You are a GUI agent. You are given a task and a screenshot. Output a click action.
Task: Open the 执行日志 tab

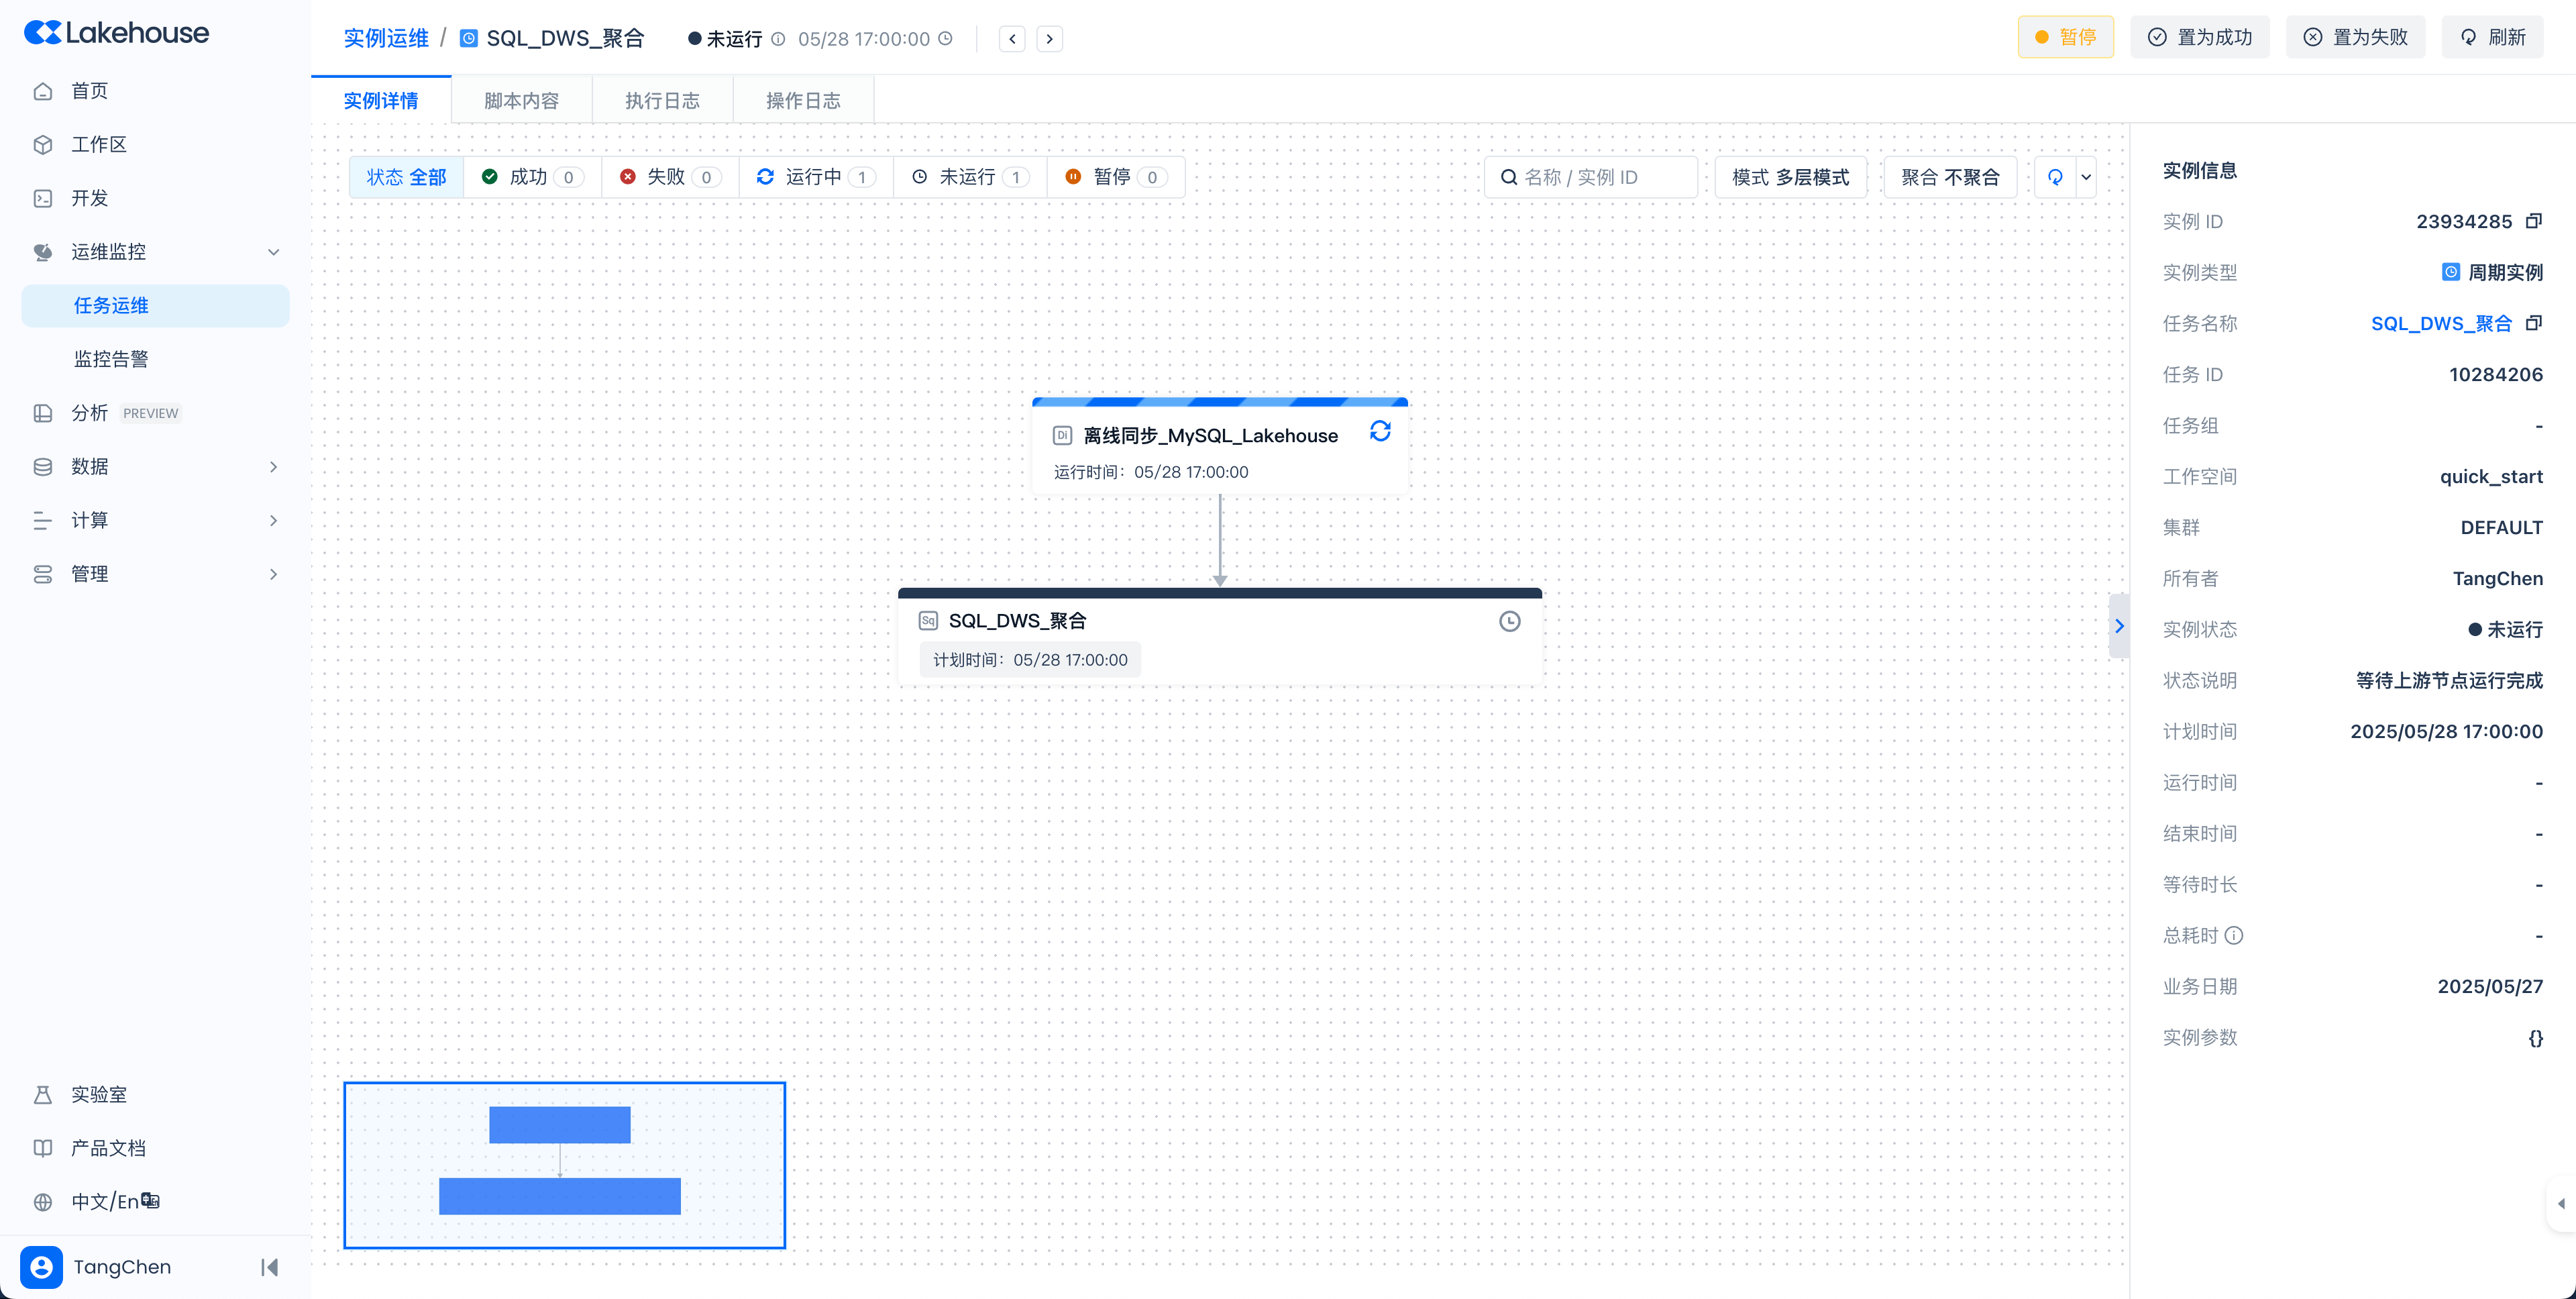pos(662,101)
